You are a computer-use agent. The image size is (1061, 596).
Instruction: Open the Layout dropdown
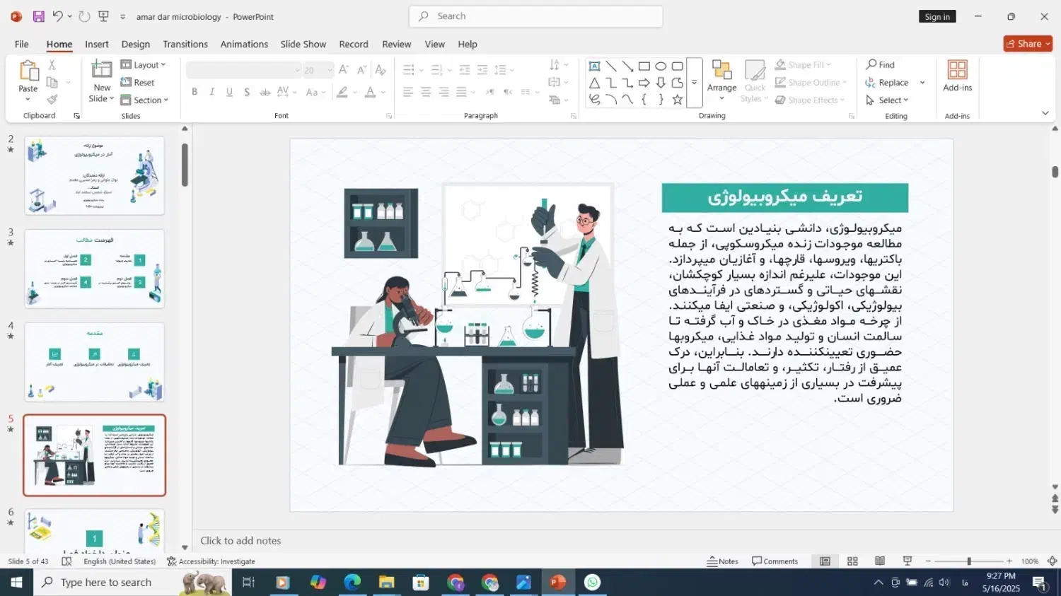tap(143, 65)
